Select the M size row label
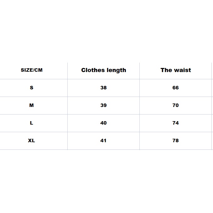This screenshot has height=213, width=213. [x=31, y=105]
